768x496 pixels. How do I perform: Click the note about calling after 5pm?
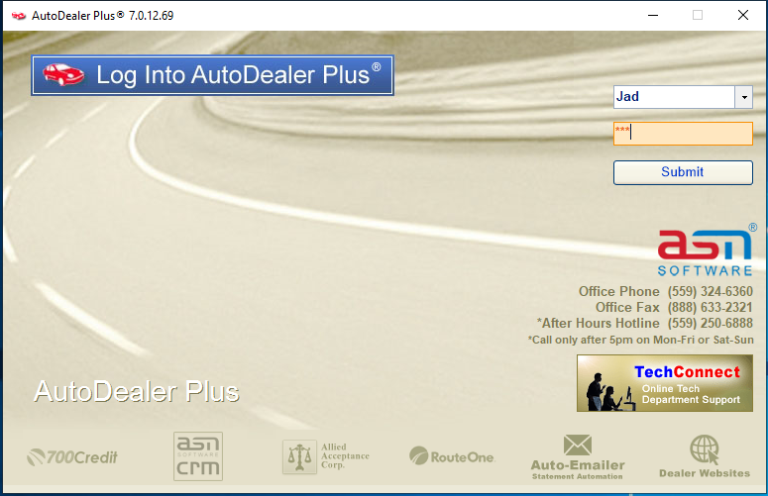point(640,340)
